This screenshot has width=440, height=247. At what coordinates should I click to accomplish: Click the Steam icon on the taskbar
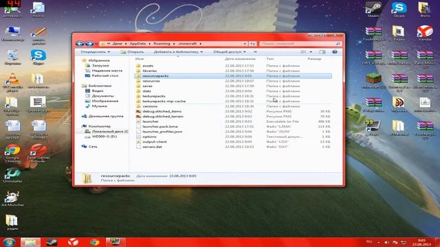[52, 242]
